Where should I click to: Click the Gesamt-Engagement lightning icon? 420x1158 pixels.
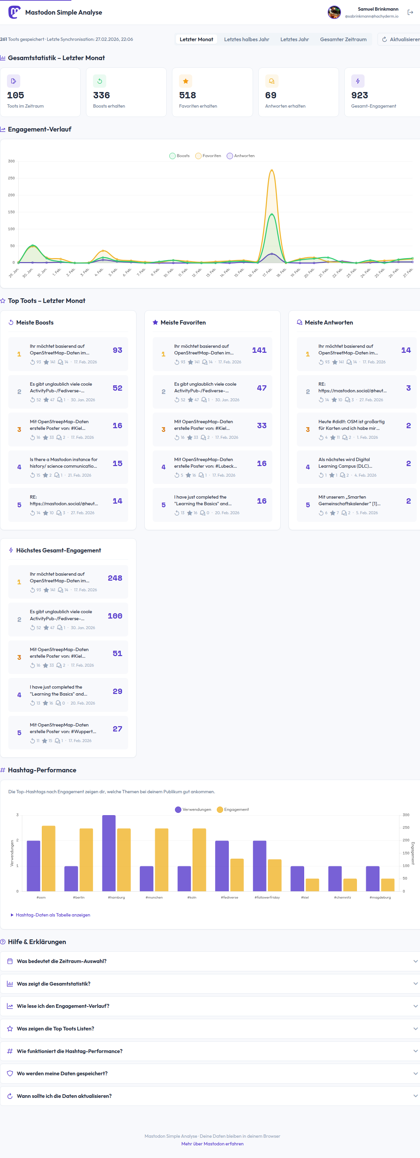click(358, 81)
